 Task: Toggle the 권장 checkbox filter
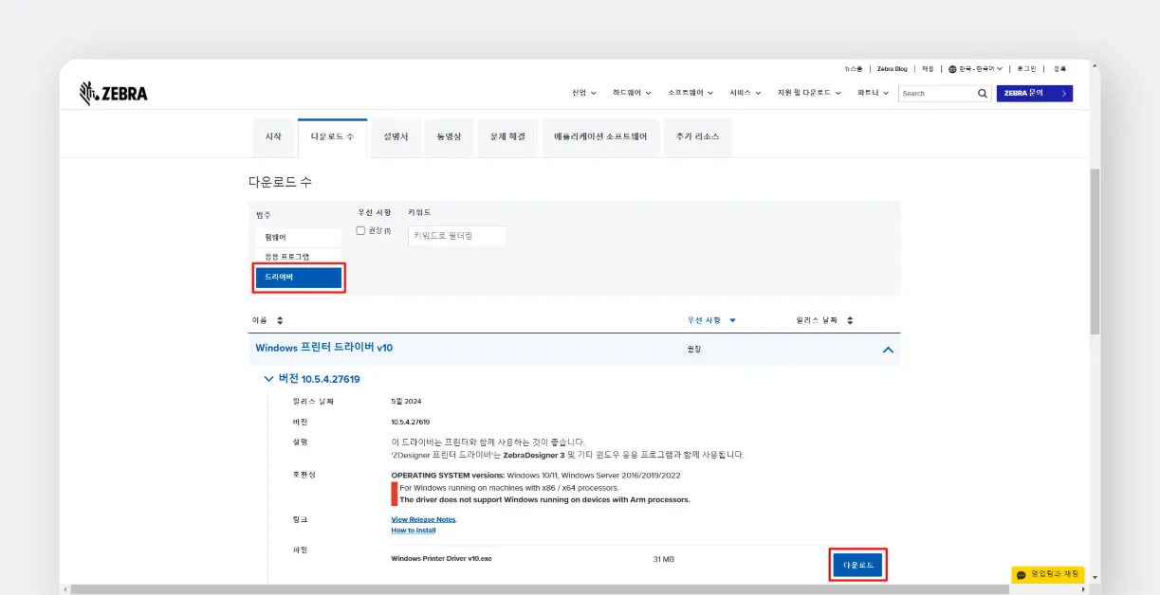coord(360,230)
